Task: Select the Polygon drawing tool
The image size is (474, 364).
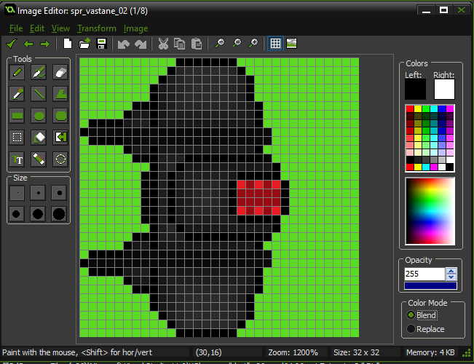Action: point(60,94)
